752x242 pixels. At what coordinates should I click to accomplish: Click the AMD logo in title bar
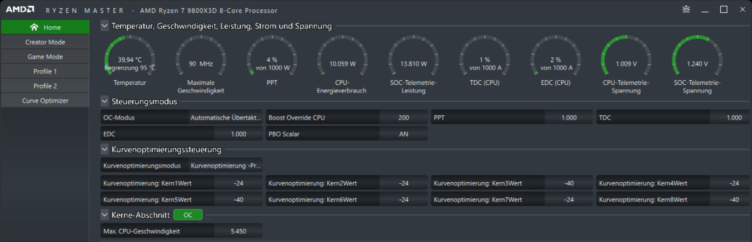coord(20,9)
